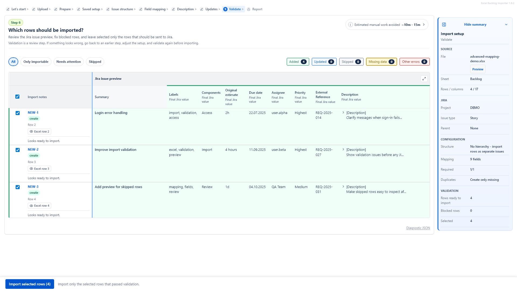
Task: Uncheck the NEW-2 row checkbox
Action: click(x=18, y=150)
